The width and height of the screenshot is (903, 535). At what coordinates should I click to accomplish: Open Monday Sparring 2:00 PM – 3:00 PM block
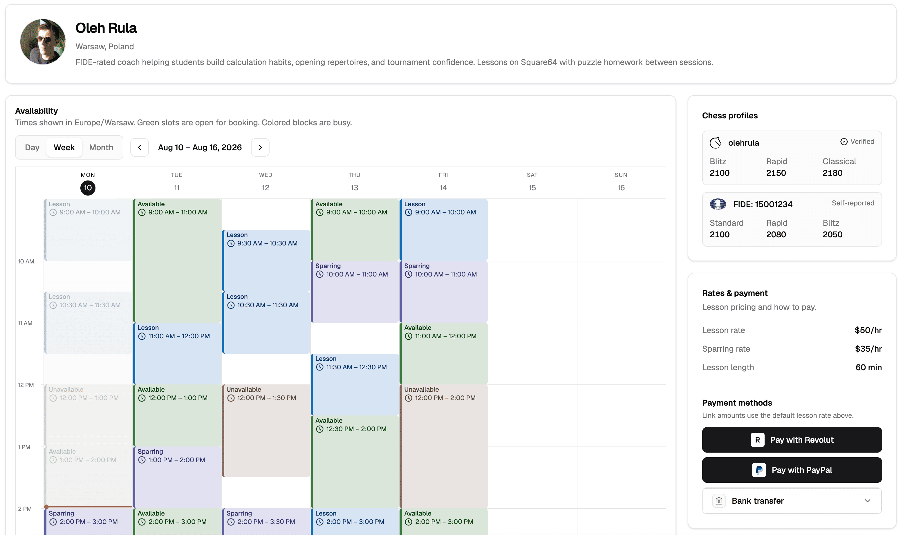click(88, 522)
